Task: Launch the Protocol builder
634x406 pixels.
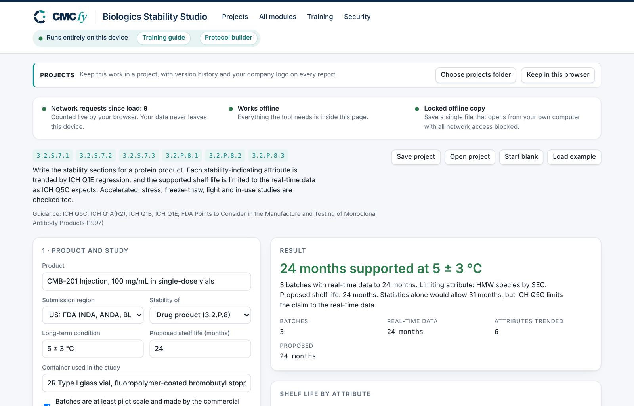Action: click(x=229, y=38)
